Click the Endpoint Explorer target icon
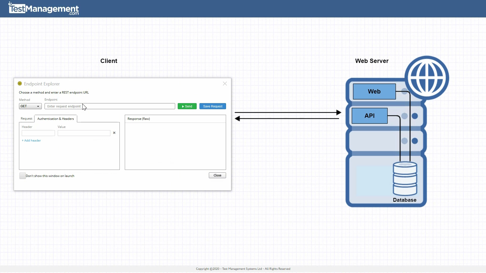The width and height of the screenshot is (486, 273). [x=20, y=83]
